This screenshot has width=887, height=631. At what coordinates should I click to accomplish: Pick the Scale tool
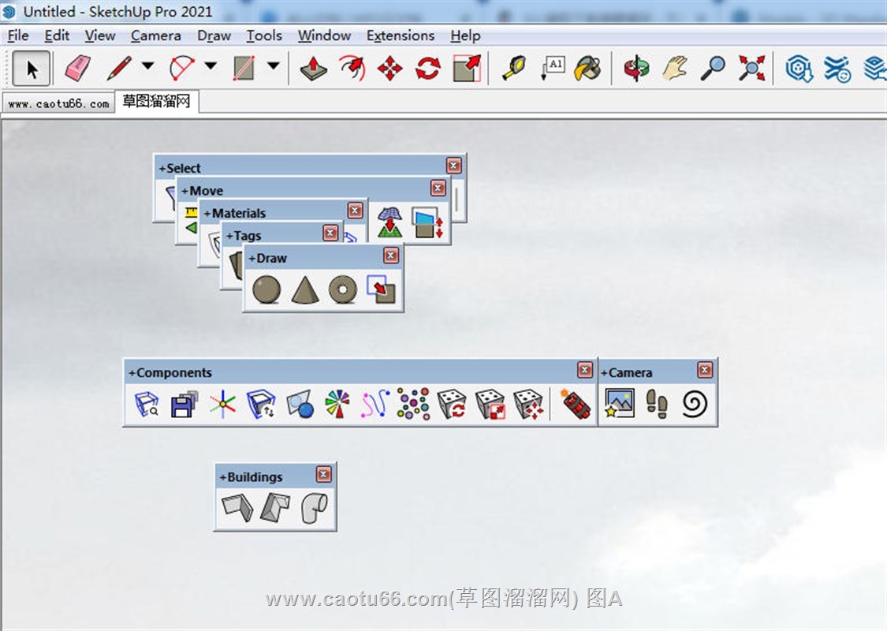467,69
